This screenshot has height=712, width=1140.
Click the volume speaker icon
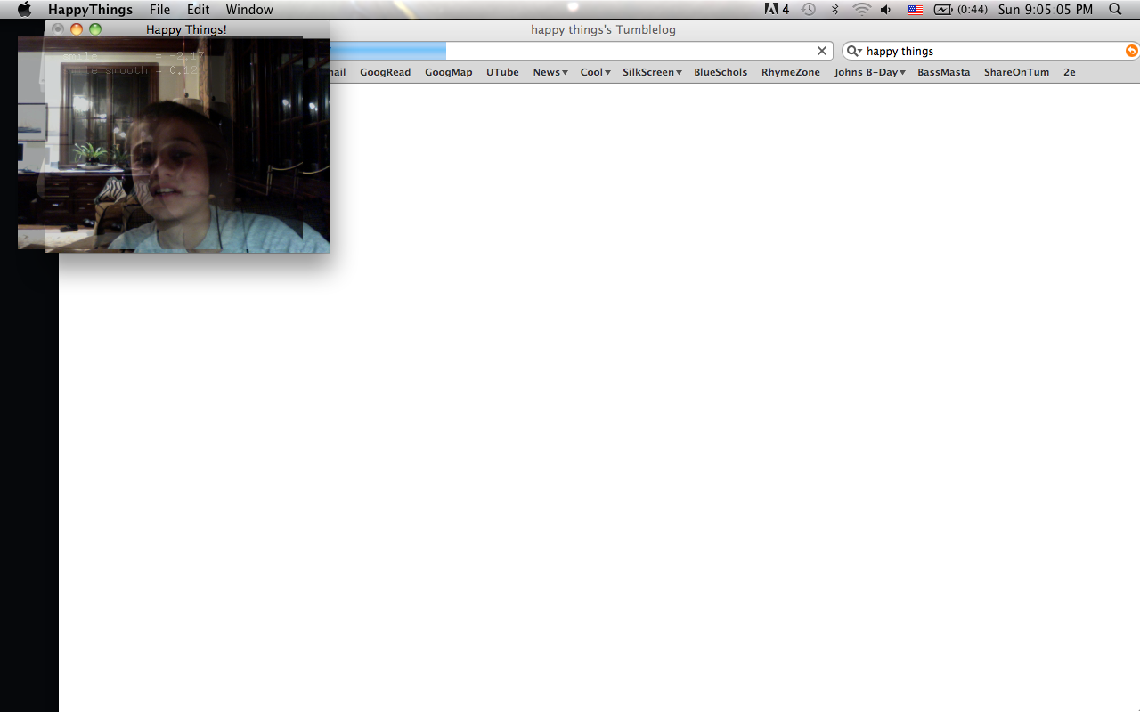886,10
